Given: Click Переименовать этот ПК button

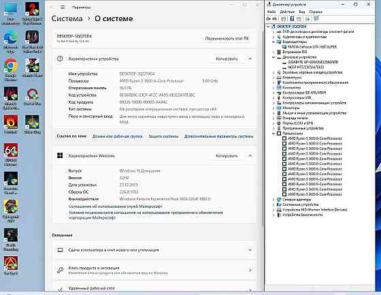Looking at the screenshot, I should pos(227,38).
